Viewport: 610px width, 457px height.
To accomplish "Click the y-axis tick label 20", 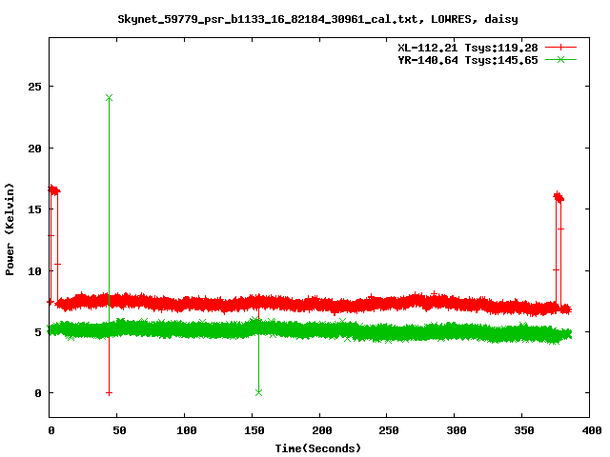I will [x=34, y=149].
